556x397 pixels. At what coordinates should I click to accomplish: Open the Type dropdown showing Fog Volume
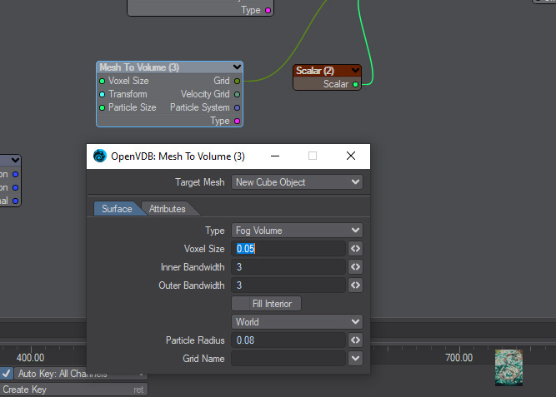[297, 231]
